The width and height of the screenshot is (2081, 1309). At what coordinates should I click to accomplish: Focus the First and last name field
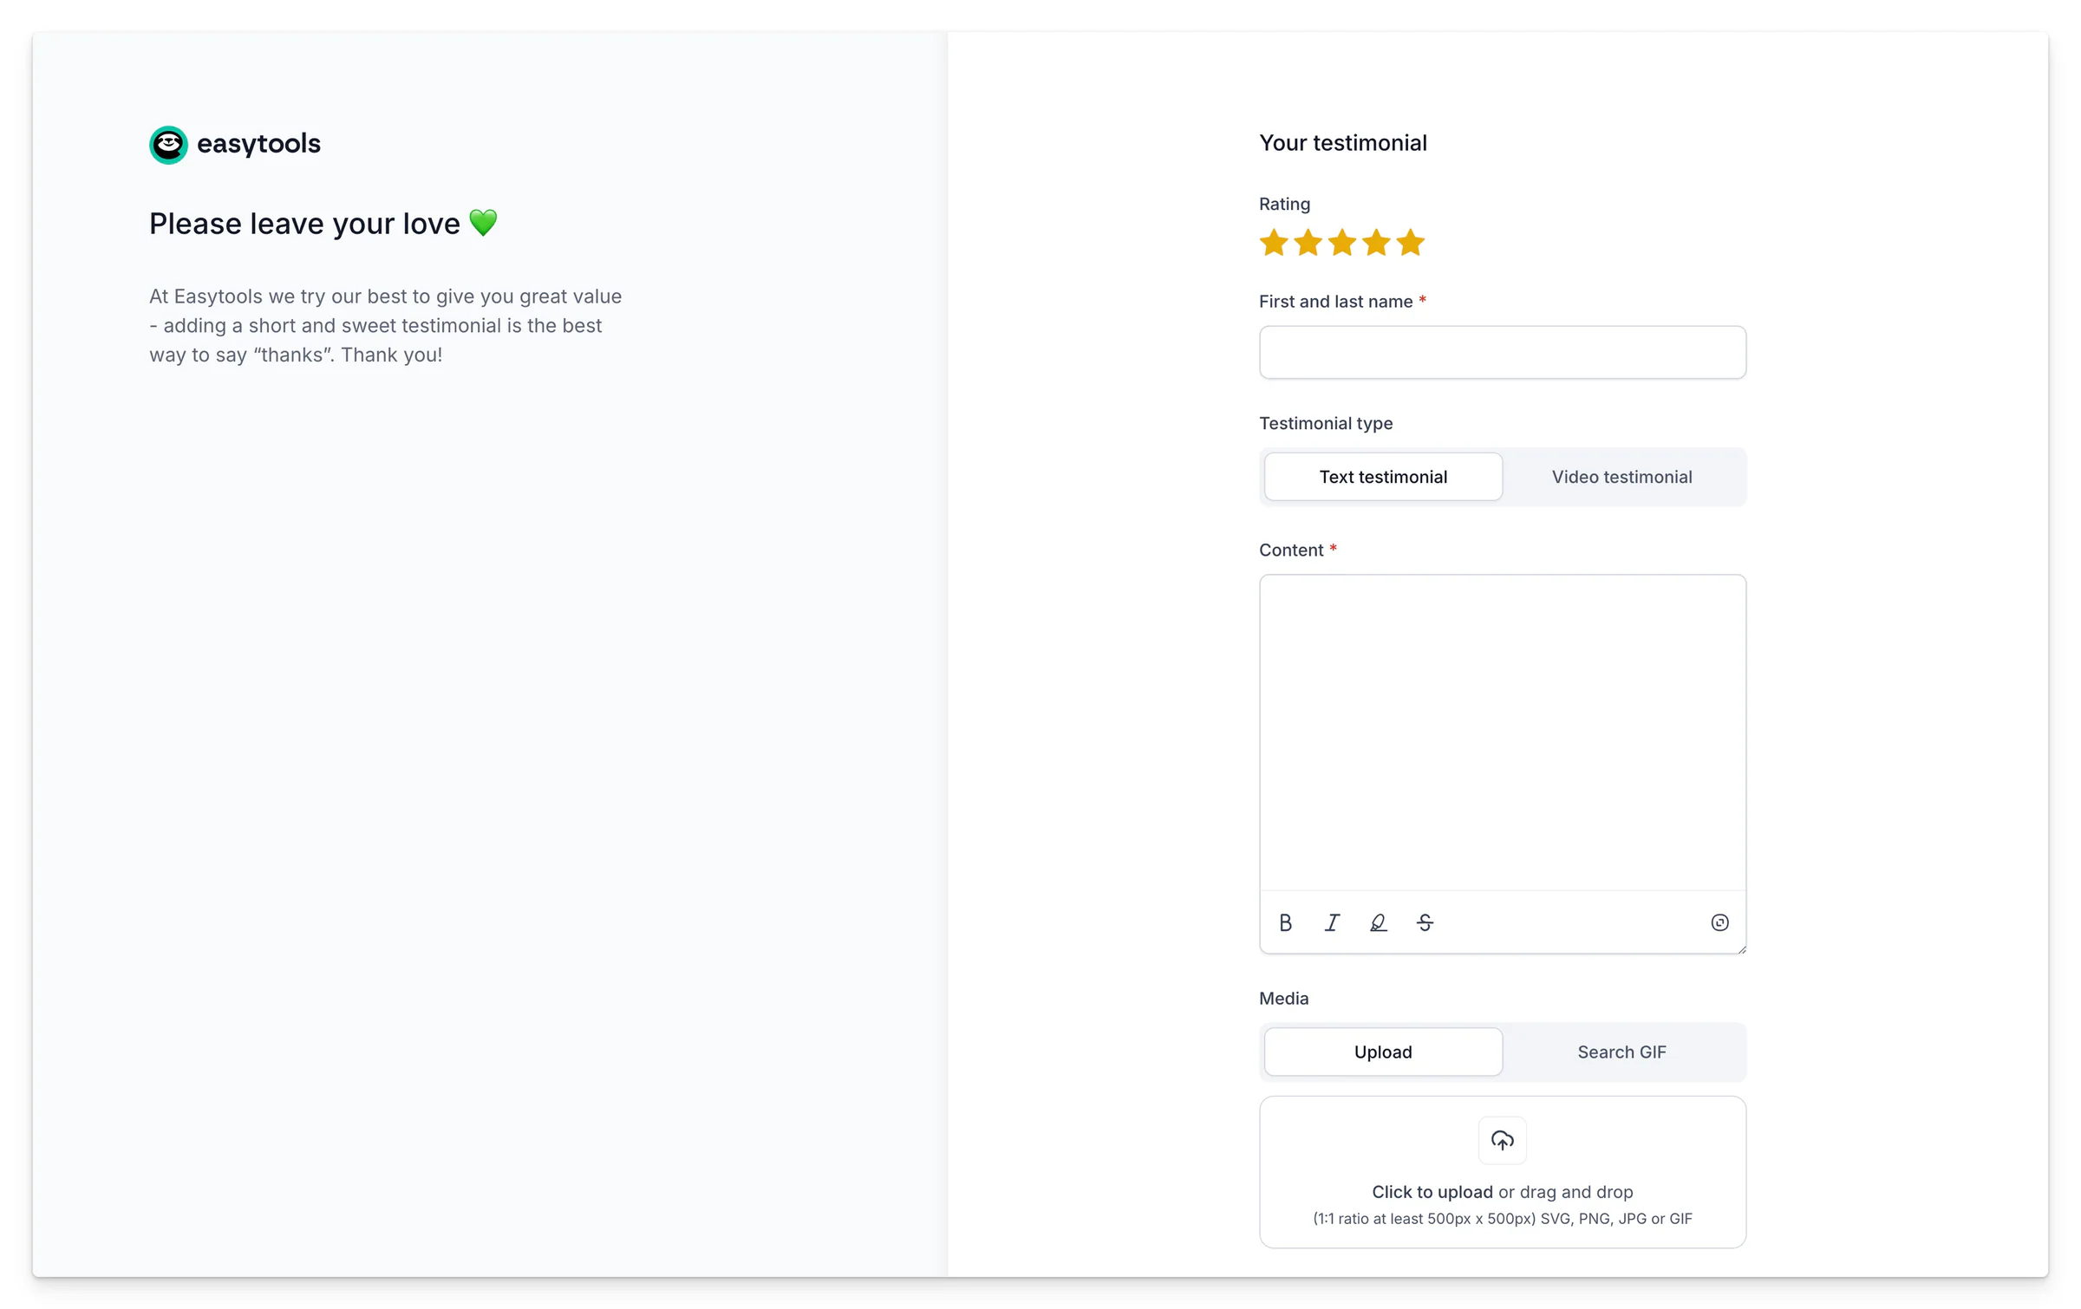pyautogui.click(x=1502, y=352)
